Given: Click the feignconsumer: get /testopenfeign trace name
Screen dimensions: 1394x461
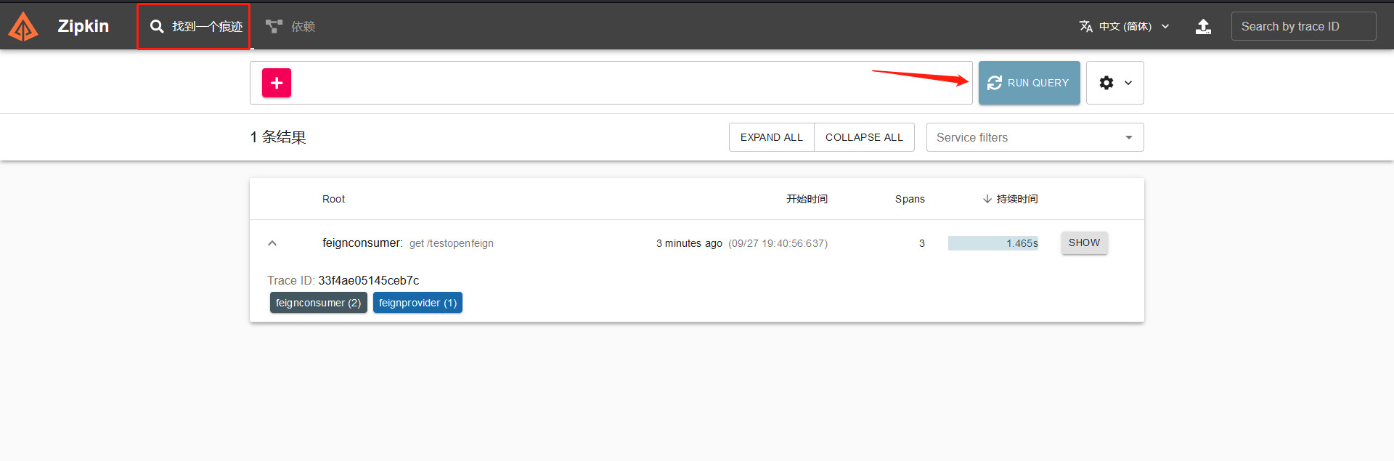Looking at the screenshot, I should click(x=408, y=243).
